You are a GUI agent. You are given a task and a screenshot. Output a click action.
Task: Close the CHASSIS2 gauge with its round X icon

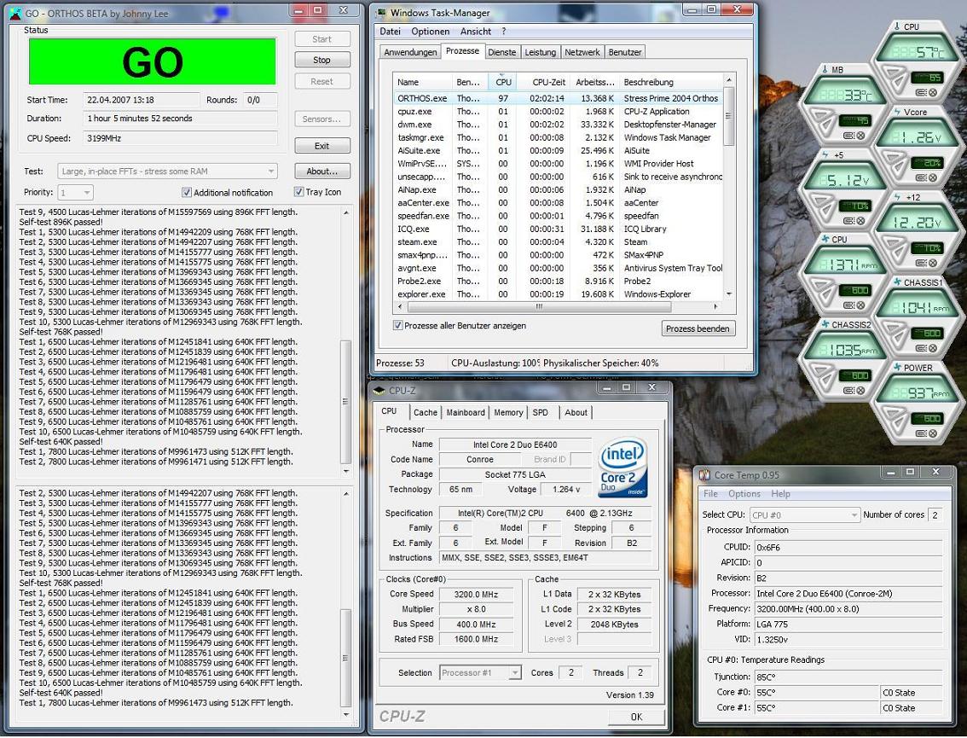(860, 391)
